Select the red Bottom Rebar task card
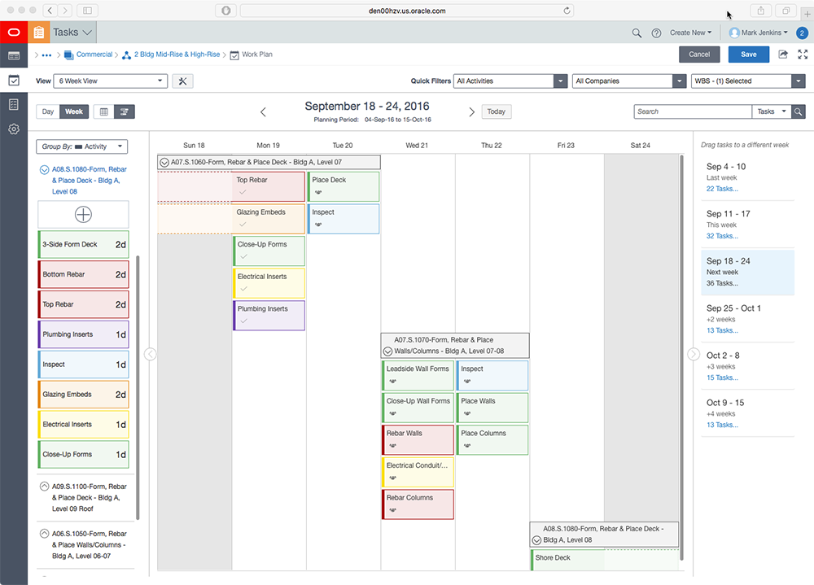 click(x=83, y=275)
